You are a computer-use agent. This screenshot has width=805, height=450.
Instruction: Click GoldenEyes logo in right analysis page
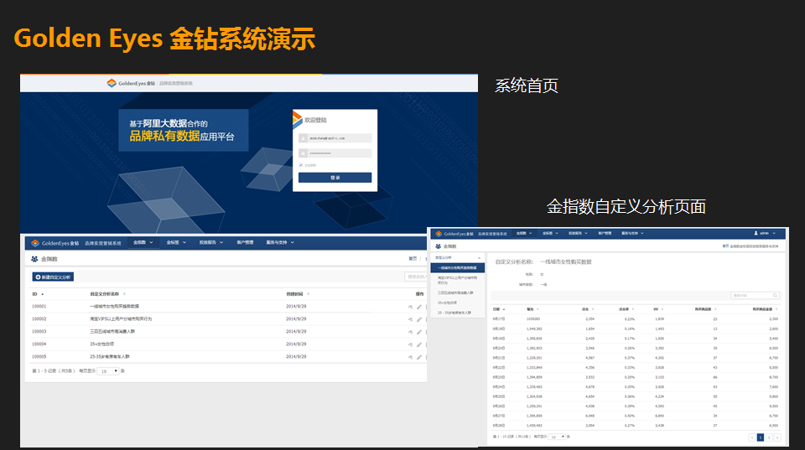454,234
